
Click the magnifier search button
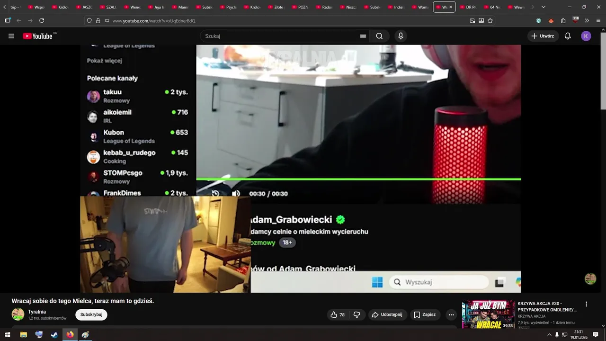379,36
